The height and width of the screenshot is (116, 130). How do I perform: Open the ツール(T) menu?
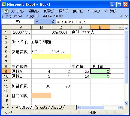point(94,11)
